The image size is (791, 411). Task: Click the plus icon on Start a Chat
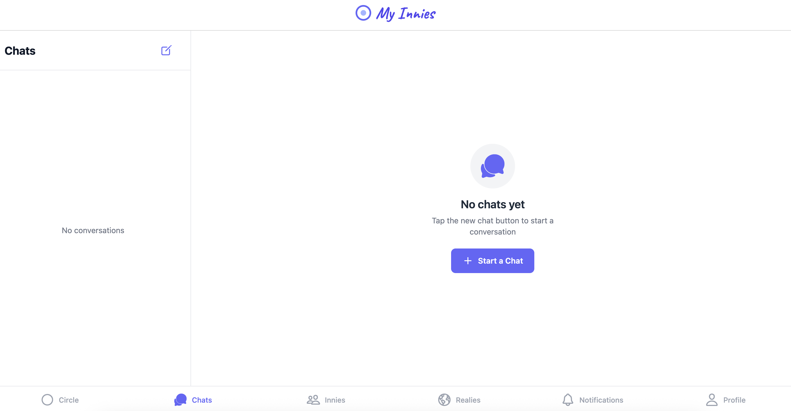tap(468, 261)
